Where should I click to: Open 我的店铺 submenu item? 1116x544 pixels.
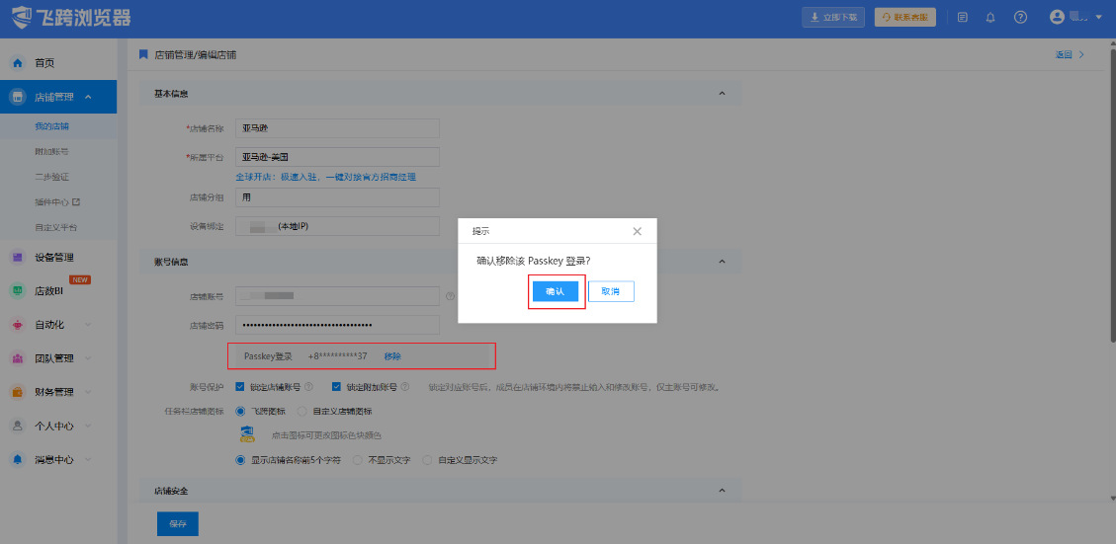pyautogui.click(x=52, y=126)
